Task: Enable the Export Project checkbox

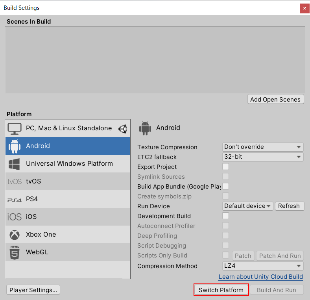Action: pyautogui.click(x=226, y=167)
